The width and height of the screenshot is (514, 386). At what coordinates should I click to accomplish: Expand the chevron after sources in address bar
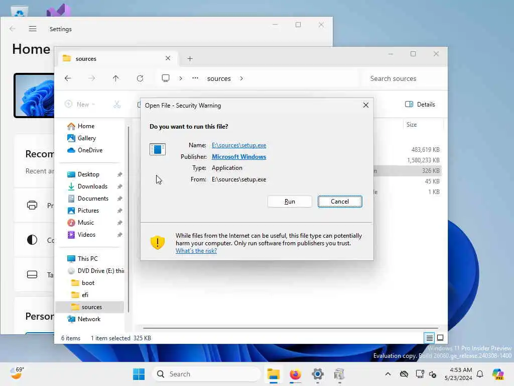click(x=241, y=78)
